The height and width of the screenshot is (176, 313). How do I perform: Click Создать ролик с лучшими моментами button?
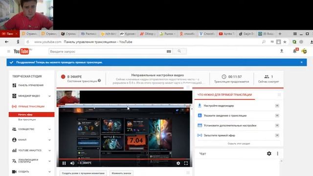(83, 173)
